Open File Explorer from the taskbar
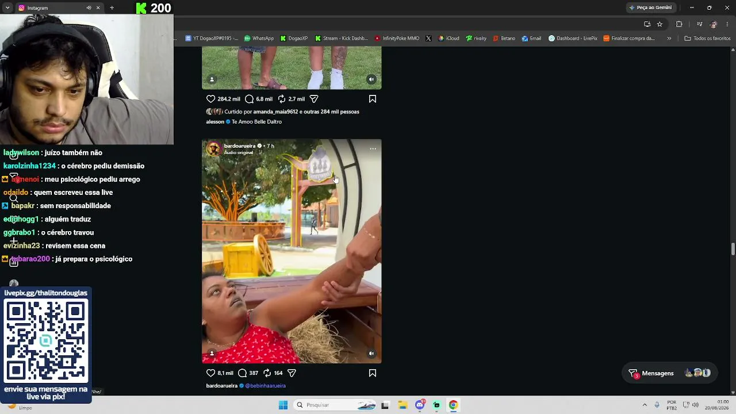Screen dimensions: 736x414 [402, 405]
